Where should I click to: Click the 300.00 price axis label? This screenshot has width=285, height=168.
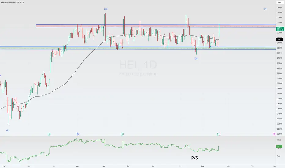pyautogui.click(x=280, y=53)
